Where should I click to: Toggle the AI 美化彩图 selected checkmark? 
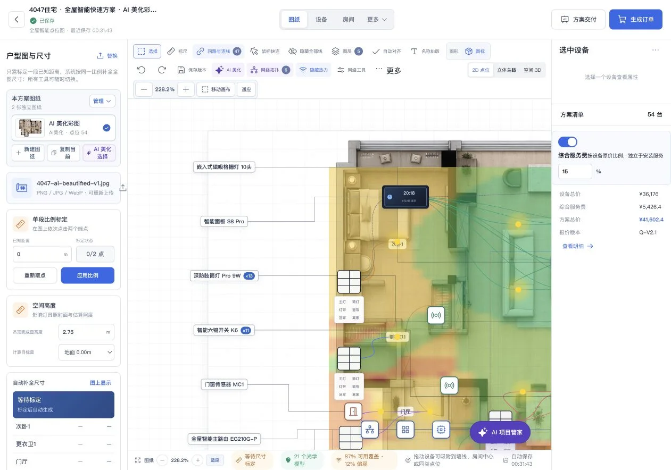106,128
